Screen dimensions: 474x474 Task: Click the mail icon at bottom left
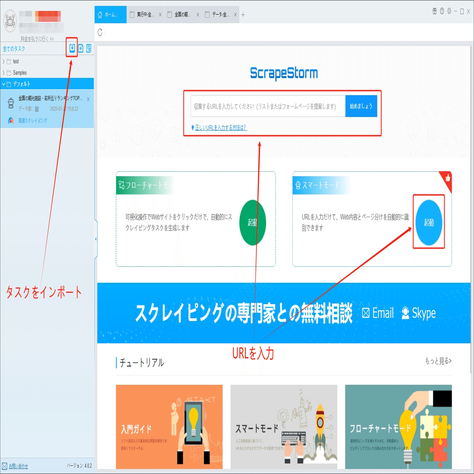pyautogui.click(x=5, y=466)
